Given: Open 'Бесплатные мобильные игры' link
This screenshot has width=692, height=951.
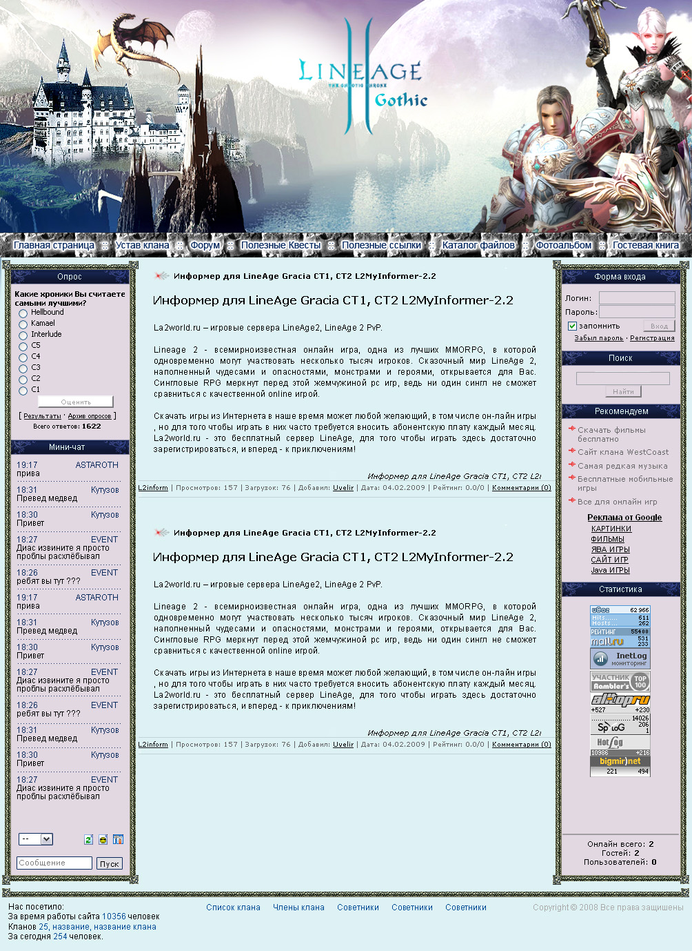Looking at the screenshot, I should pos(625,483).
